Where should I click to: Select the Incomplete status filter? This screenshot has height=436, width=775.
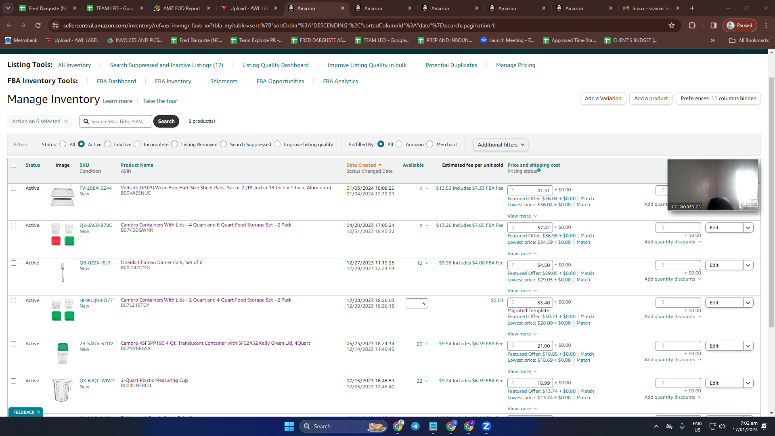(x=137, y=144)
